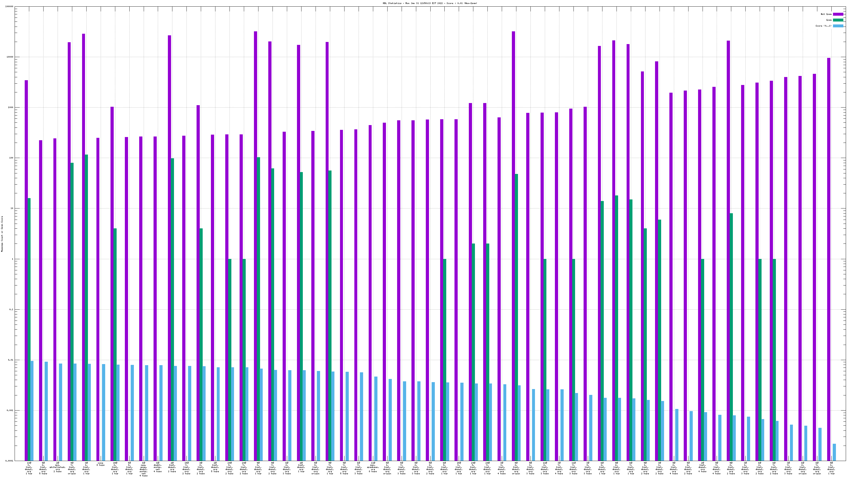850x478 pixels.
Task: Click the 0.01 y-axis tick label
Action: [11, 360]
